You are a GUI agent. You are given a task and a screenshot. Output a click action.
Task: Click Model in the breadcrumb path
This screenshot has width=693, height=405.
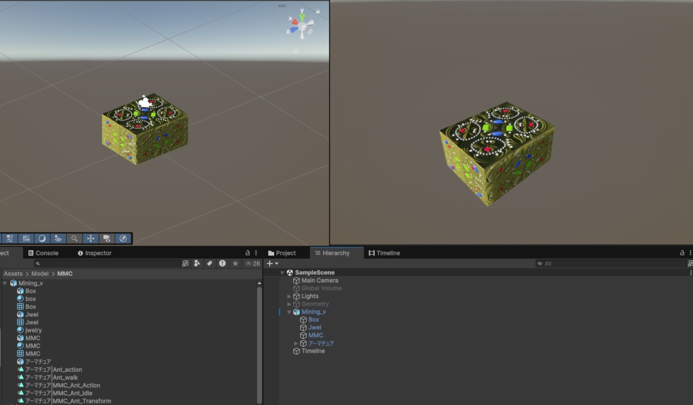40,274
